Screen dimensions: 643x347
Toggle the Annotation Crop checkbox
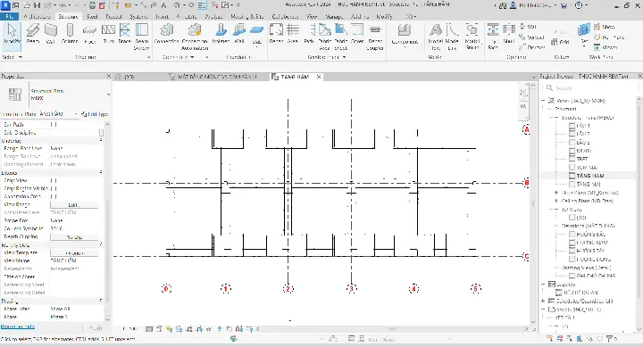click(54, 196)
